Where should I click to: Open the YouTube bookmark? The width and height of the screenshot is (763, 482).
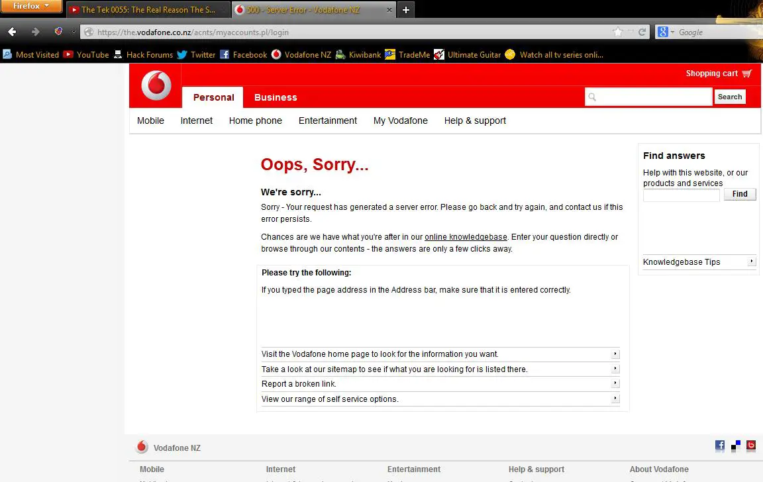point(86,54)
